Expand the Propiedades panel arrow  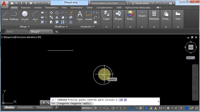point(130,27)
